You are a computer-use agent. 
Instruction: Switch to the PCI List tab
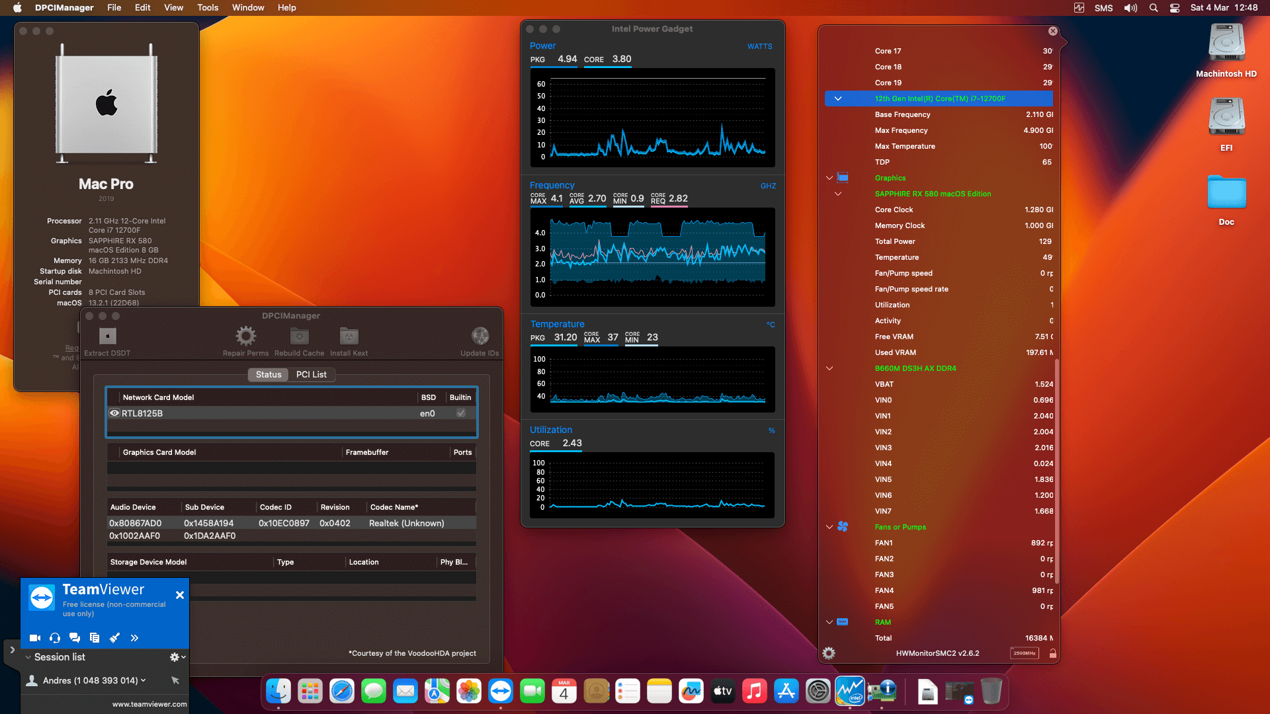pos(312,374)
